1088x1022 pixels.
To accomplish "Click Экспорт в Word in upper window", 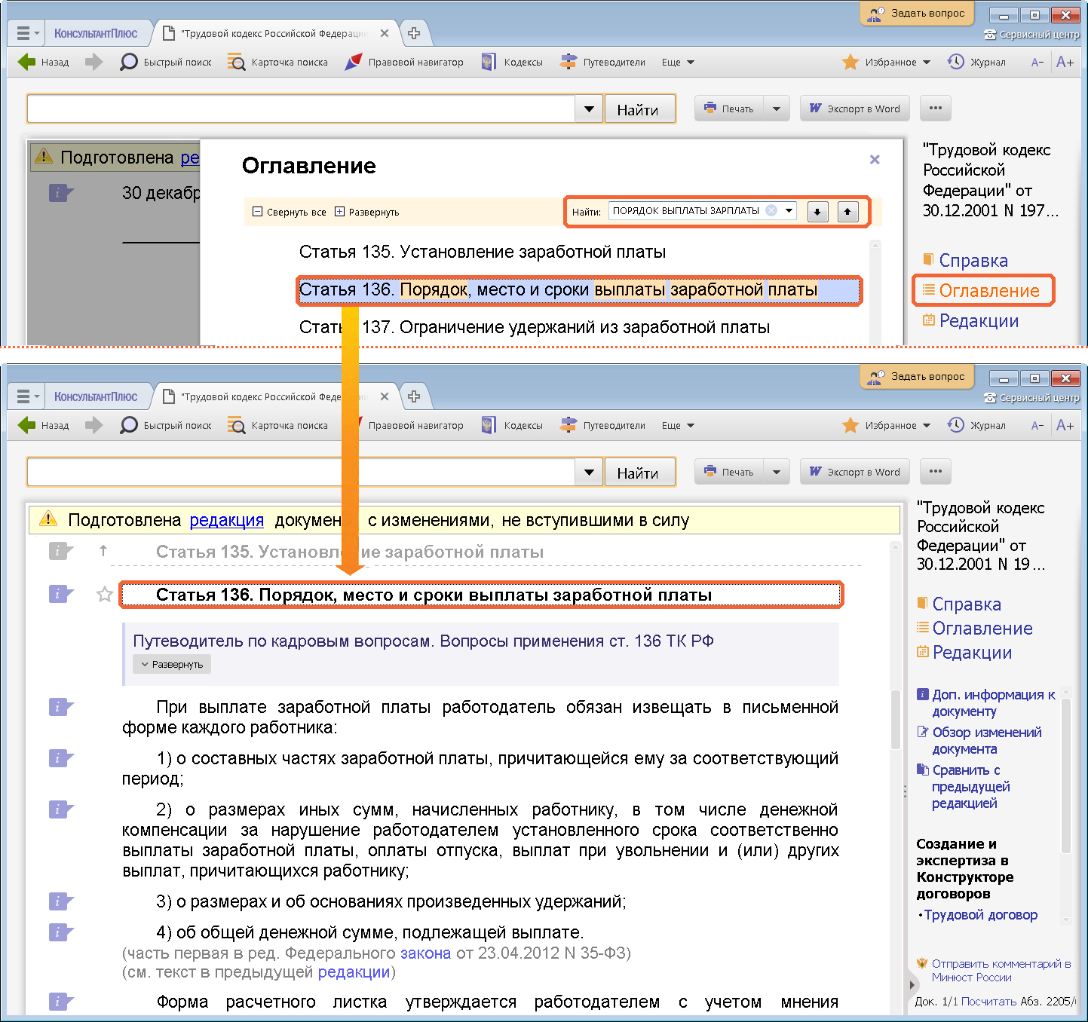I will tap(855, 109).
